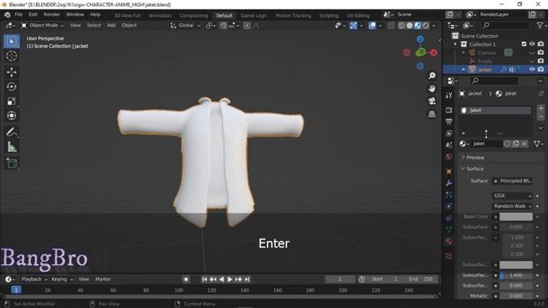
Task: Click the viewport pan hand icon
Action: point(432,88)
